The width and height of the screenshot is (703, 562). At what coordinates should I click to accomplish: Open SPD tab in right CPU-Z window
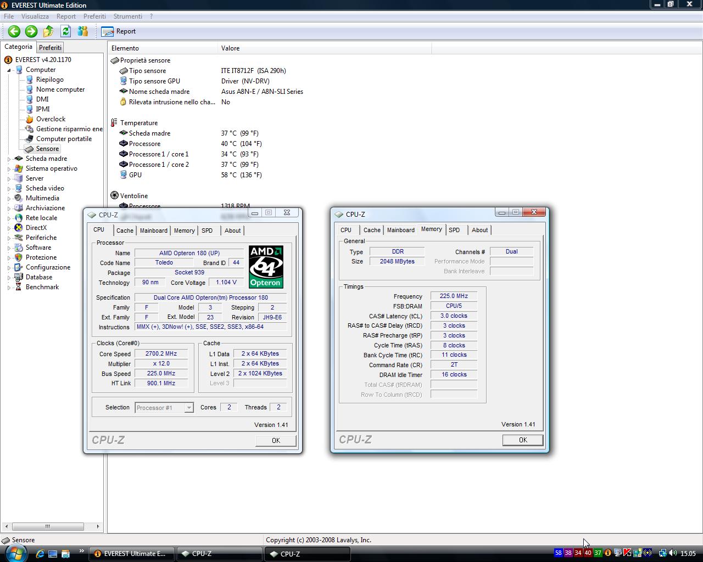(454, 230)
